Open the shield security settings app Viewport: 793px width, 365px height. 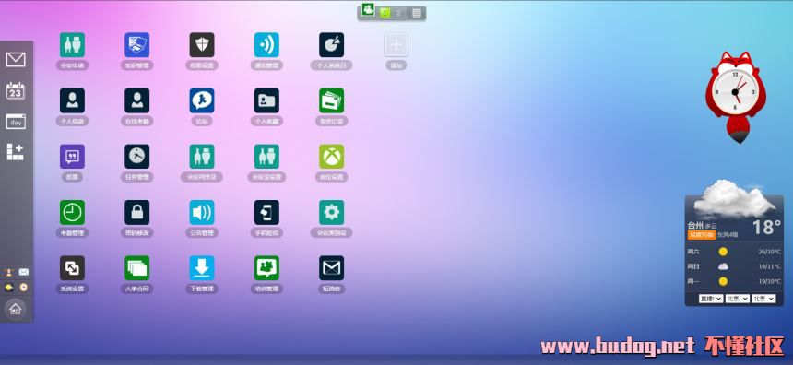(x=202, y=45)
